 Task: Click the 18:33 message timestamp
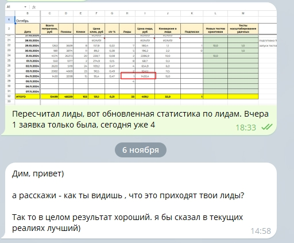click(x=246, y=128)
